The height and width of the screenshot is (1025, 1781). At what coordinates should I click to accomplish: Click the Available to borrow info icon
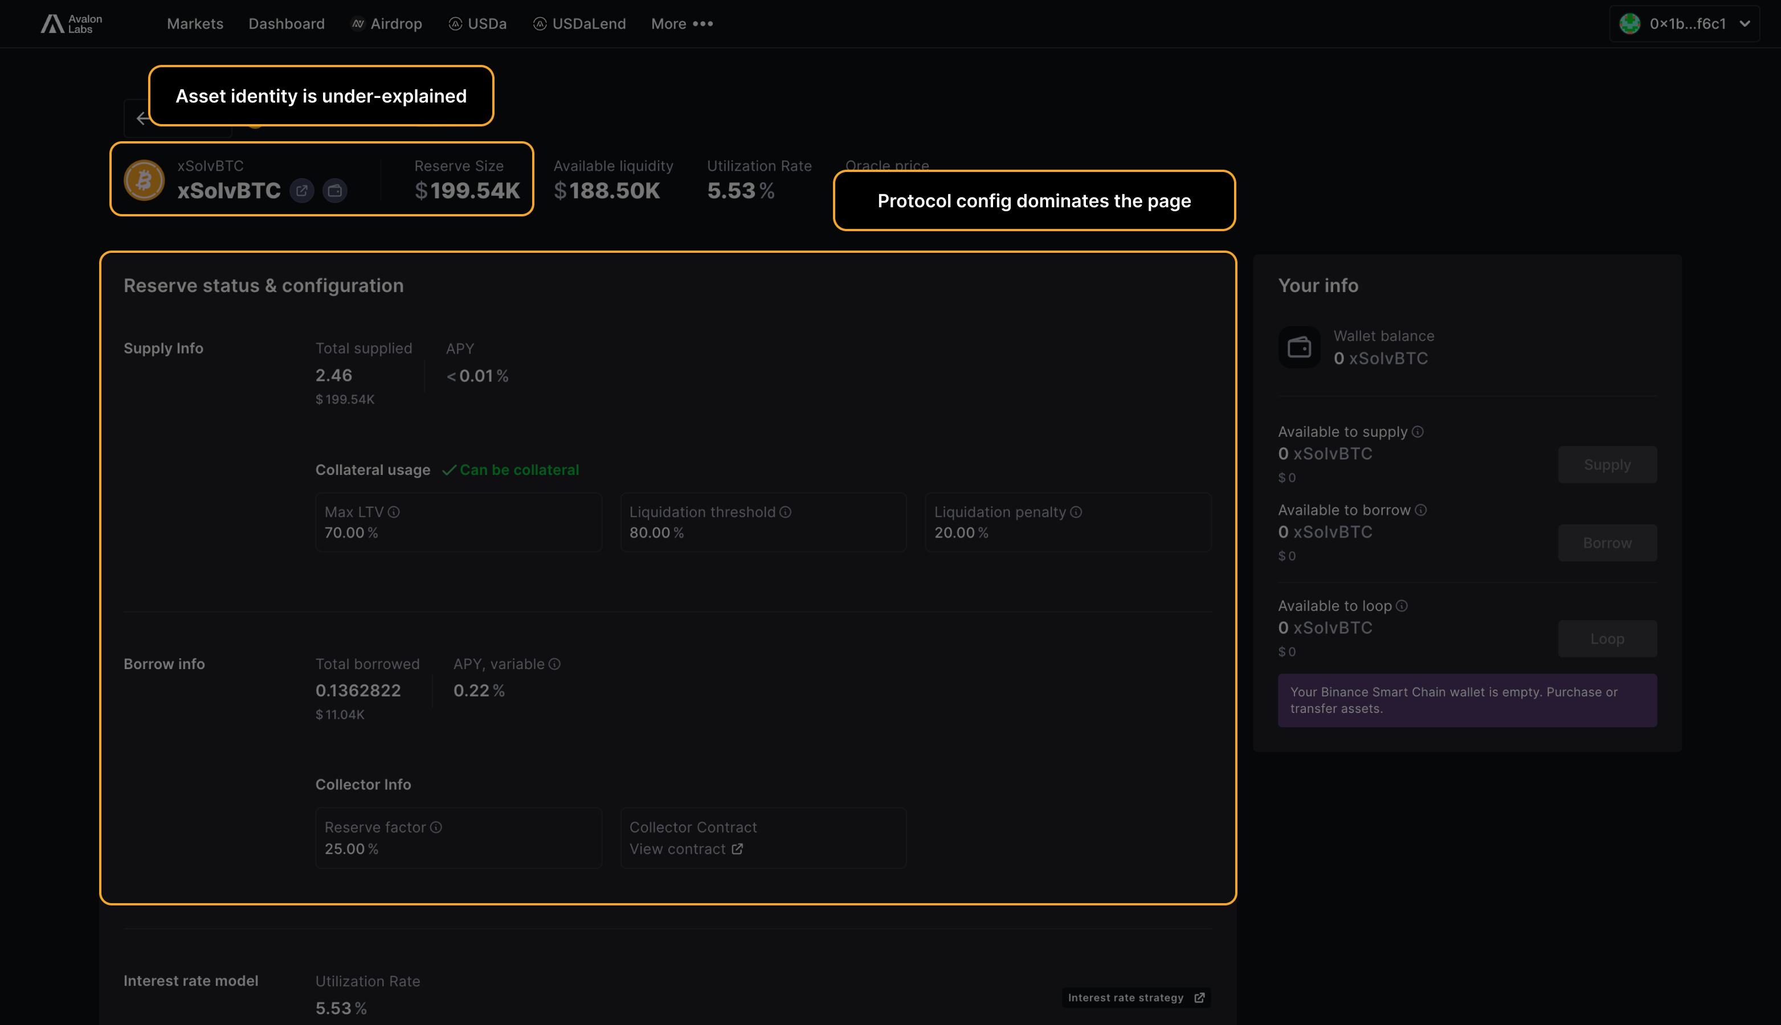[x=1421, y=510]
